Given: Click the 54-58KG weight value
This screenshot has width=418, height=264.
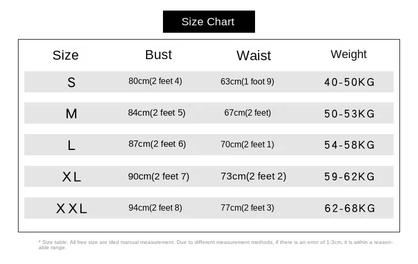Looking at the screenshot, I should pos(349,145).
